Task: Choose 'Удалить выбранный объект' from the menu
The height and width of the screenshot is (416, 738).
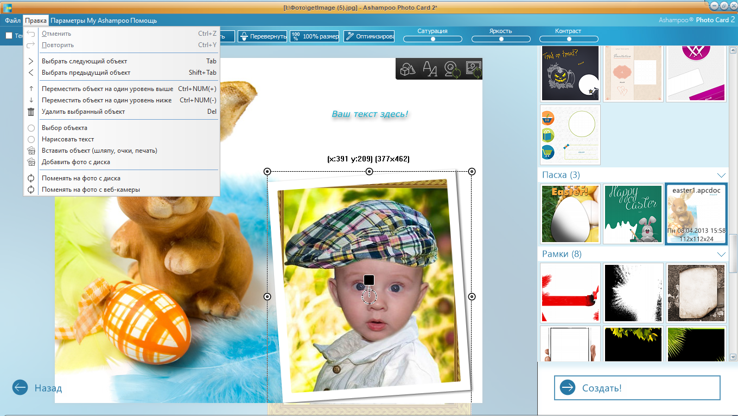Action: pyautogui.click(x=83, y=112)
